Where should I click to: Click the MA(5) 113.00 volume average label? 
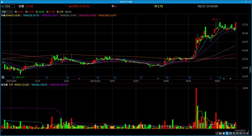[22, 85]
